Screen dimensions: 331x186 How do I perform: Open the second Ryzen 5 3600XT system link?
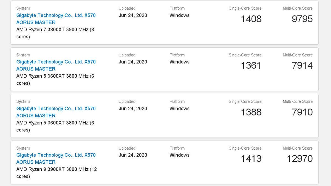pyautogui.click(x=56, y=109)
